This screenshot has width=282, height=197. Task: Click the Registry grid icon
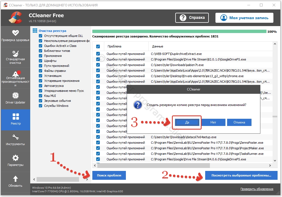pos(16,117)
